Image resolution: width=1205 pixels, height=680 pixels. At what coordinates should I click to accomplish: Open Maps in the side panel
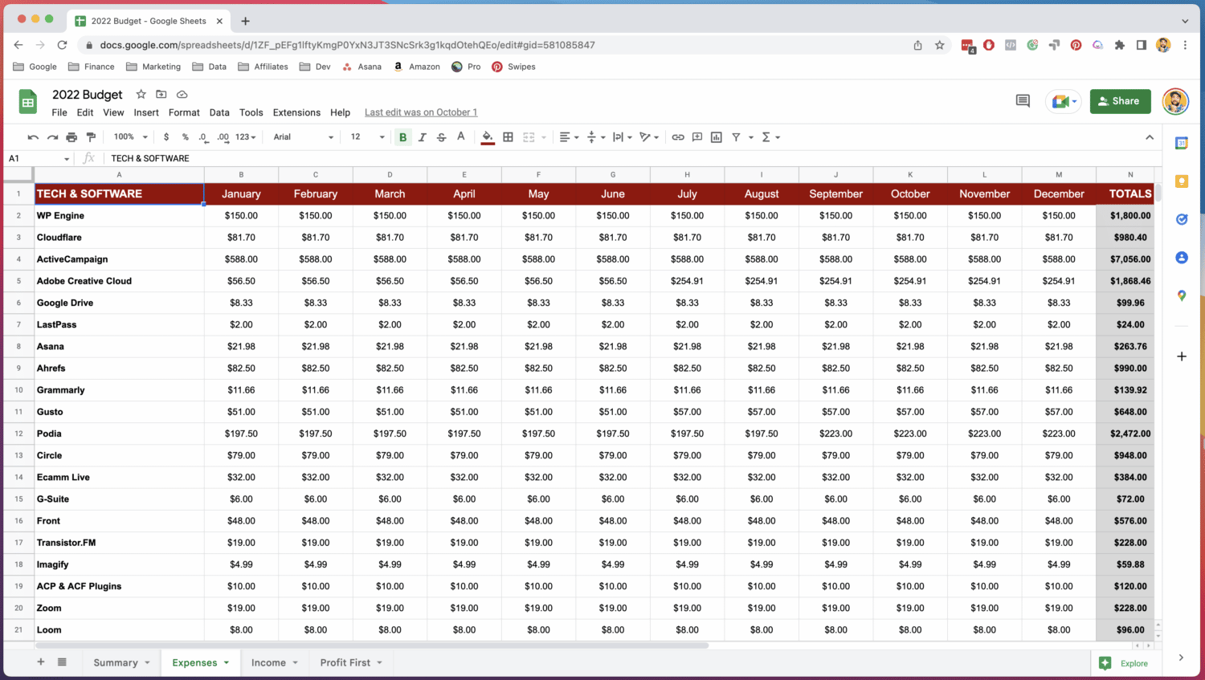[1182, 295]
